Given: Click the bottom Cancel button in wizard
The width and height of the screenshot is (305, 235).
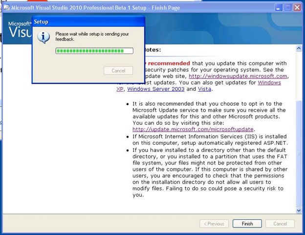Looking at the screenshot, I should tap(280, 224).
